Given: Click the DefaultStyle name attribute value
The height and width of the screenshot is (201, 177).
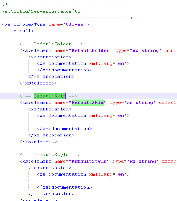Looking at the screenshot, I should point(89,161).
